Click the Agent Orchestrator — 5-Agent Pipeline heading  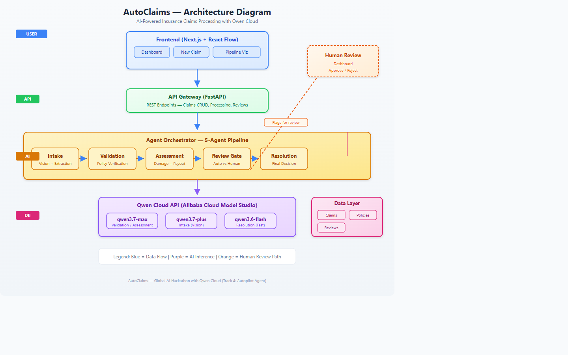tap(197, 140)
